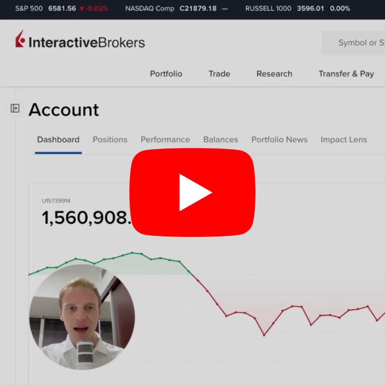Open the Portfolio News tab
This screenshot has height=385, width=385.
coord(279,140)
